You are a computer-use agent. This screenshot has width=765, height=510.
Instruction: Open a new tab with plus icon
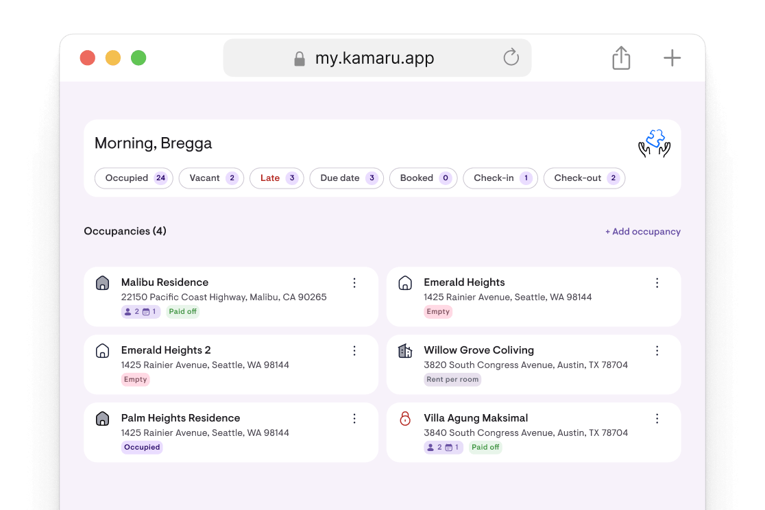point(672,58)
